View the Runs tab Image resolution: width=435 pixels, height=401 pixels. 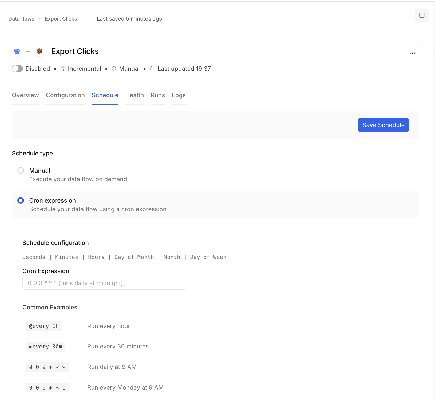pos(158,95)
